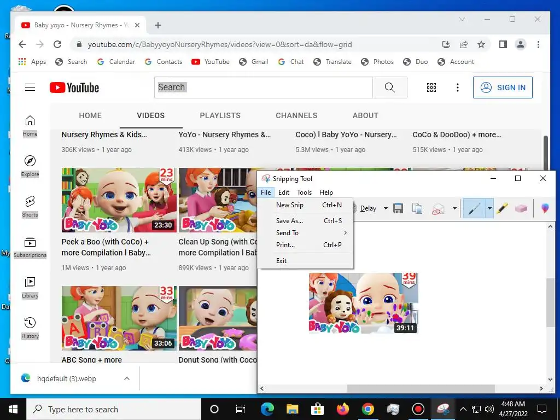Choose Exit from File menu
This screenshot has height=420, width=560.
[305, 261]
